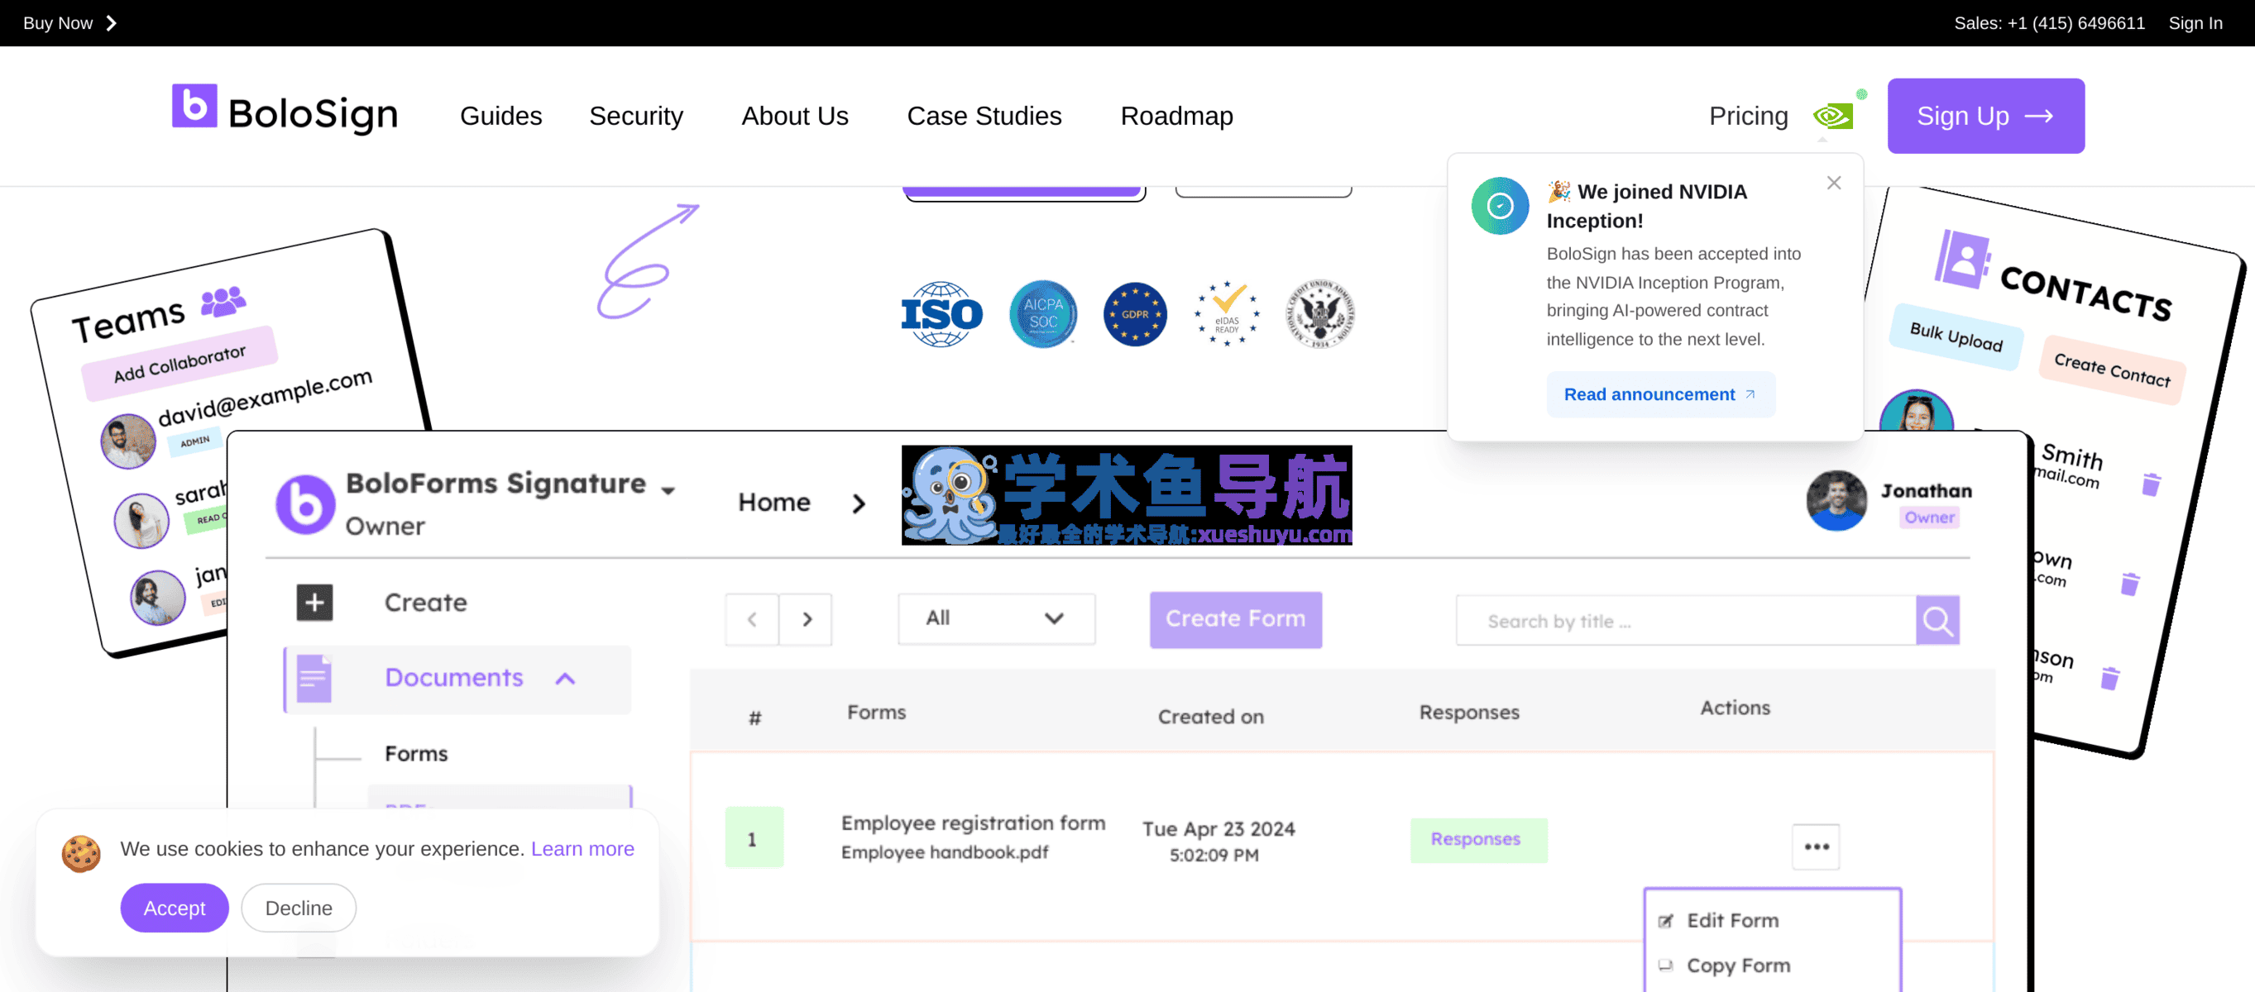The image size is (2255, 992).
Task: Click Create in the sidebar
Action: 425,603
